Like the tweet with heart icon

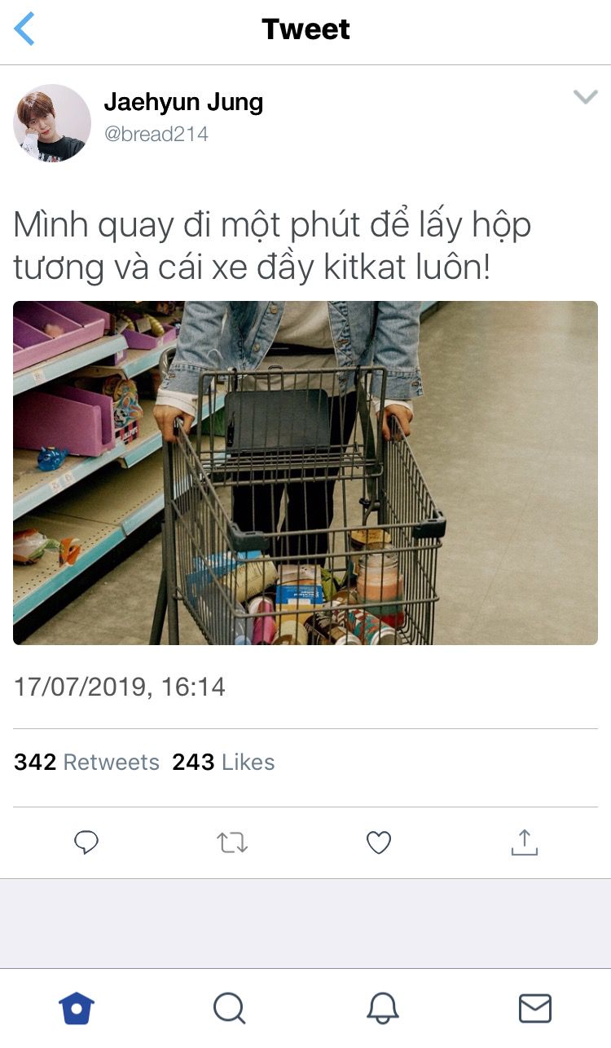[379, 842]
